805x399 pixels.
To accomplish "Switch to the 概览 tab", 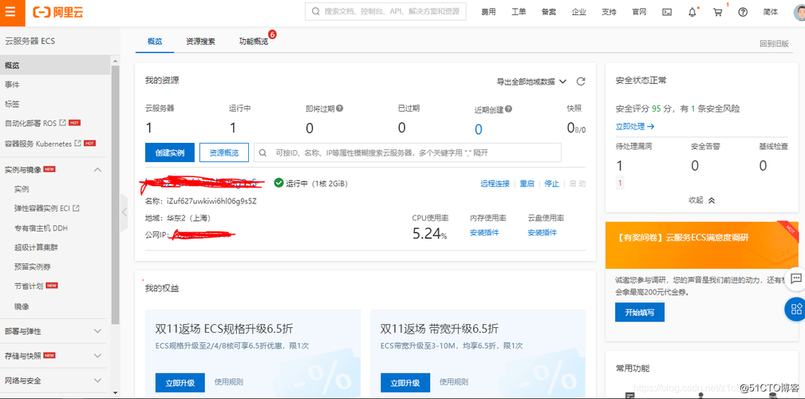I will (155, 41).
